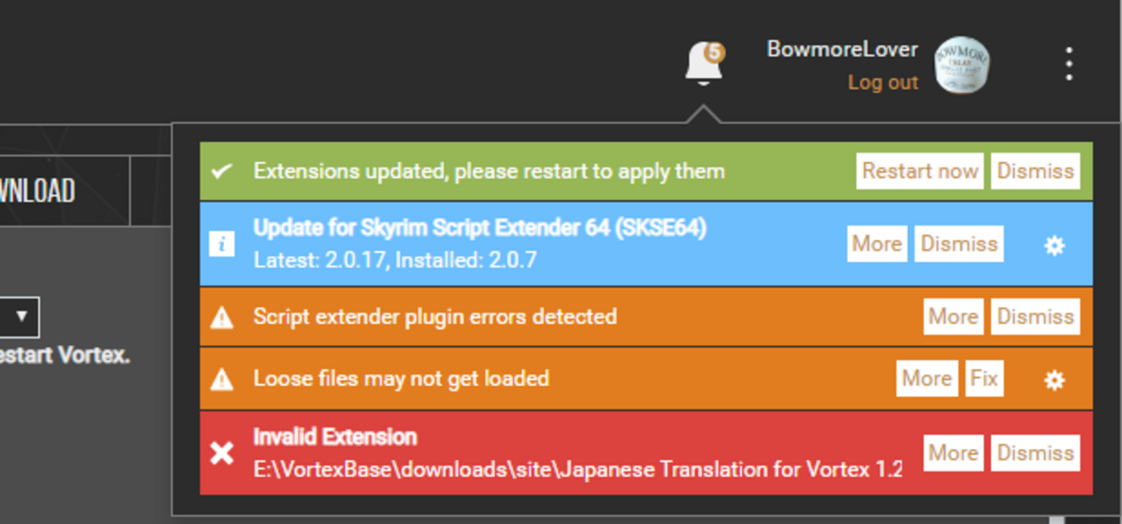This screenshot has height=524, width=1122.
Task: Click Fix for Loose files warning
Action: tap(984, 379)
